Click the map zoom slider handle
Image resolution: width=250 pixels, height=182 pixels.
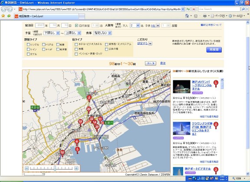[55, 168]
